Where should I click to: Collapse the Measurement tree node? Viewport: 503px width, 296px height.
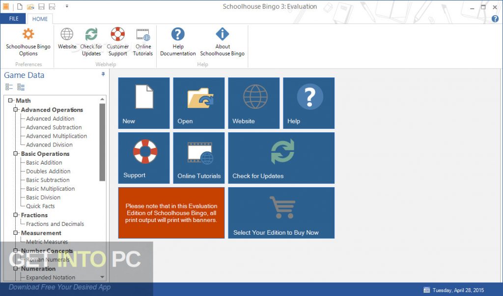(15, 233)
